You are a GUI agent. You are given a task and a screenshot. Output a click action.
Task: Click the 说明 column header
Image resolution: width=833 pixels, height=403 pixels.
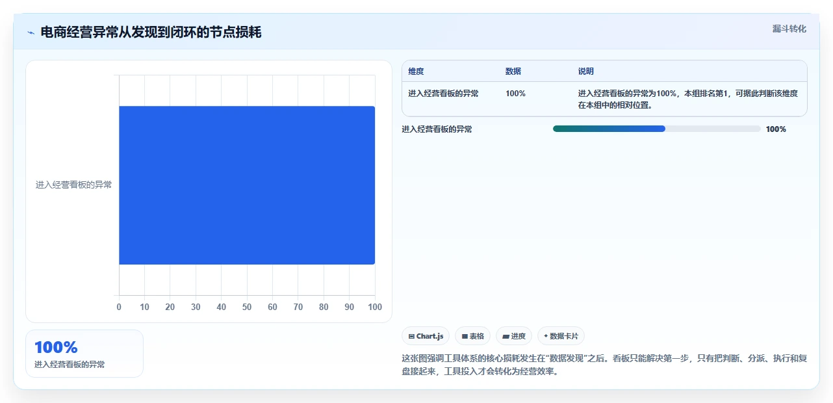pos(586,71)
